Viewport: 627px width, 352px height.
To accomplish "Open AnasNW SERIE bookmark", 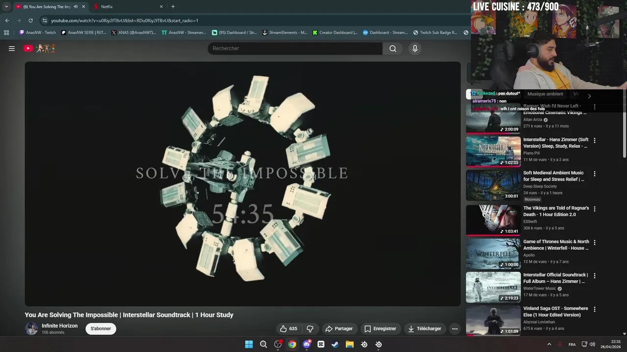I will pos(83,33).
